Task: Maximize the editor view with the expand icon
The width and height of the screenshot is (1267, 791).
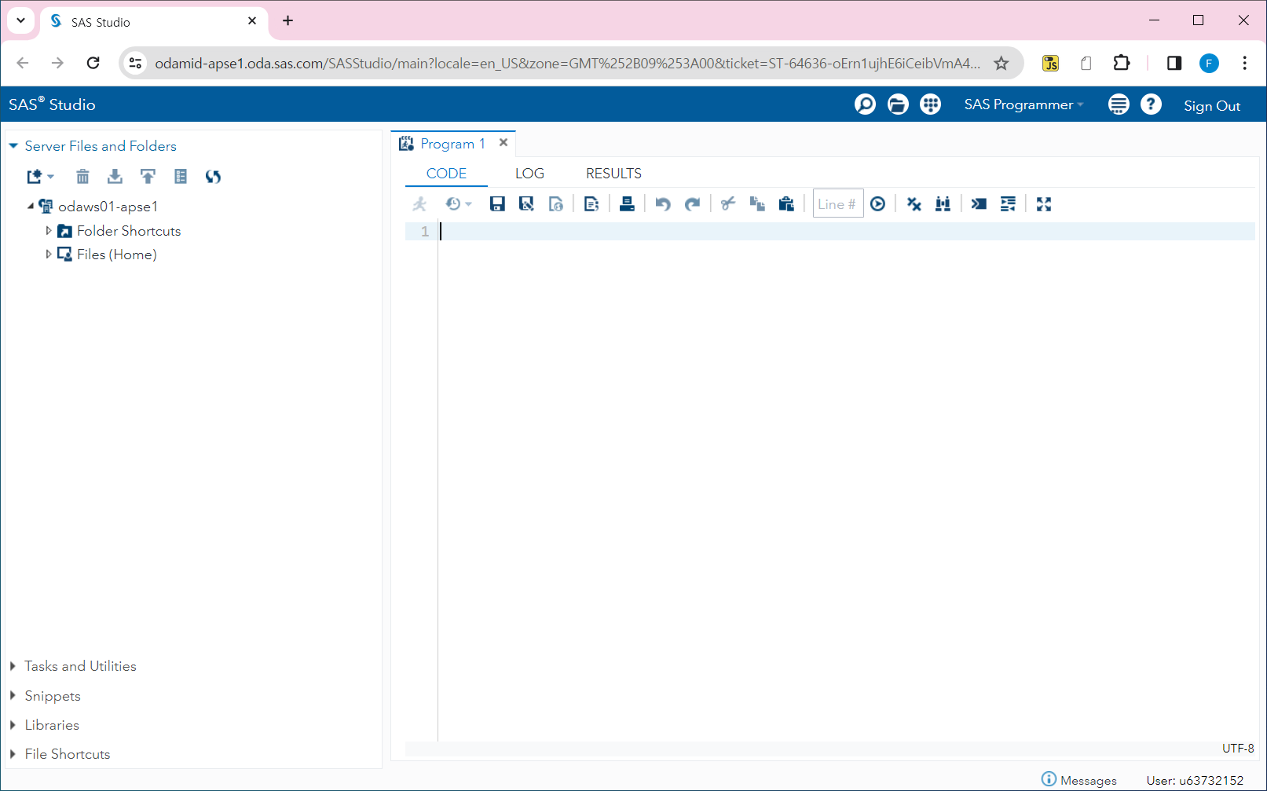Action: coord(1044,204)
